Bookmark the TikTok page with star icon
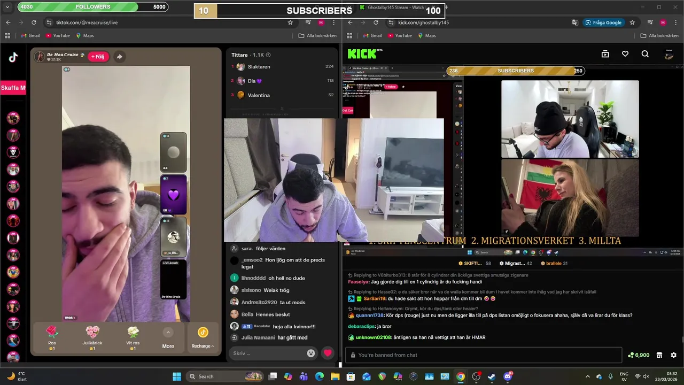 click(x=290, y=22)
